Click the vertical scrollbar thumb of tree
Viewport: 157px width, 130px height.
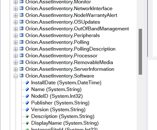click(x=140, y=52)
